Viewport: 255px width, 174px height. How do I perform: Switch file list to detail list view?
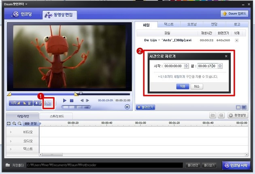[x=244, y=107]
